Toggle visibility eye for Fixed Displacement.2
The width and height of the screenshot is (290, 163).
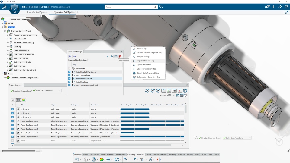pos(18,121)
